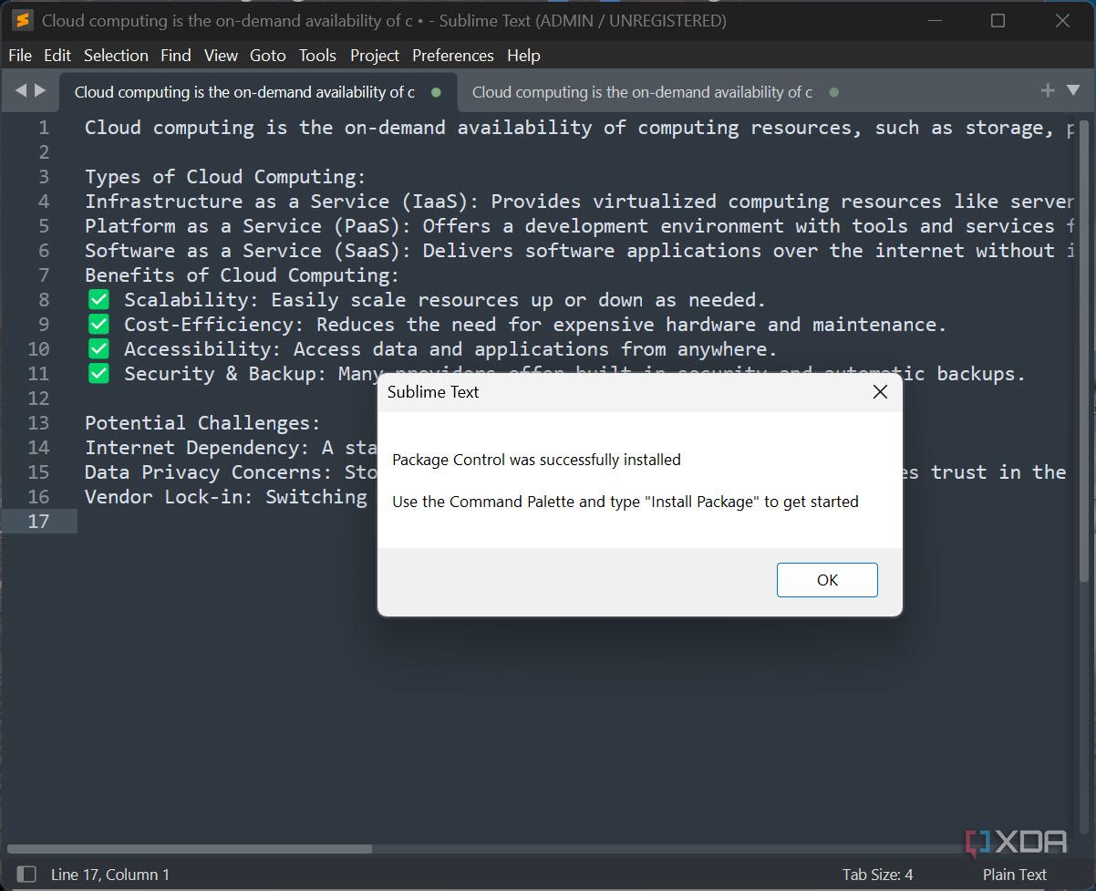
Task: Click 'Vendor Lock-in' on line 16
Action: coord(164,497)
